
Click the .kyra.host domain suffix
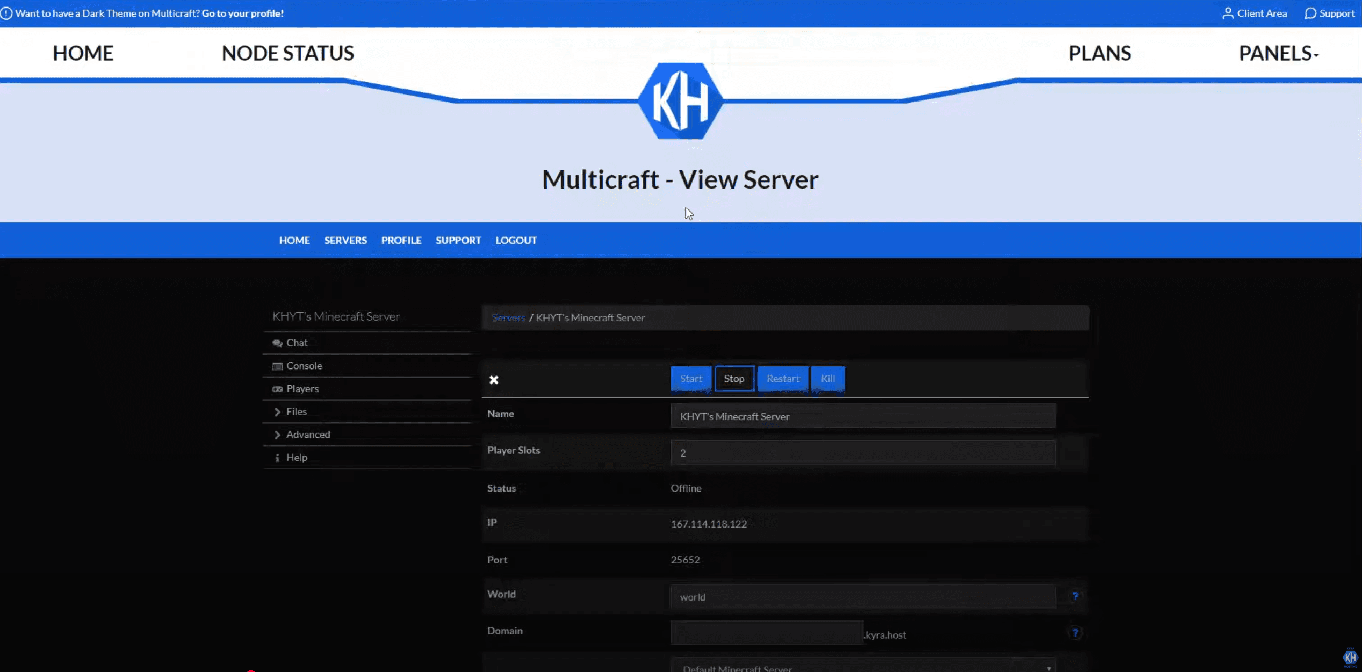point(885,635)
